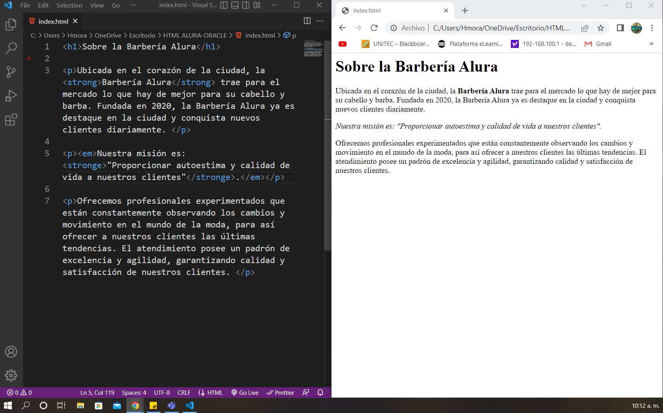The image size is (663, 413).
Task: Bookmark this page with the star
Action: [x=601, y=28]
